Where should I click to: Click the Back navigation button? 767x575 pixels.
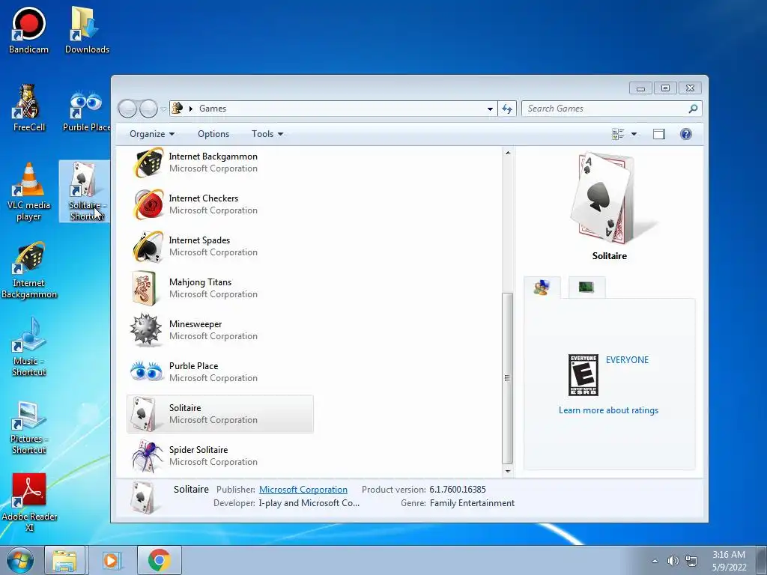[127, 109]
